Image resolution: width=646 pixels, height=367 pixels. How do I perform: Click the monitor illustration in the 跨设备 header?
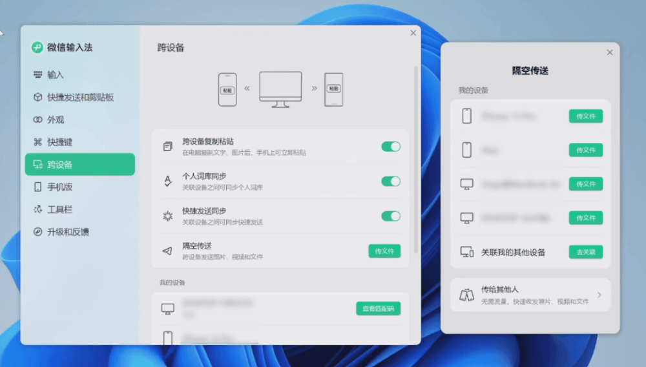280,89
